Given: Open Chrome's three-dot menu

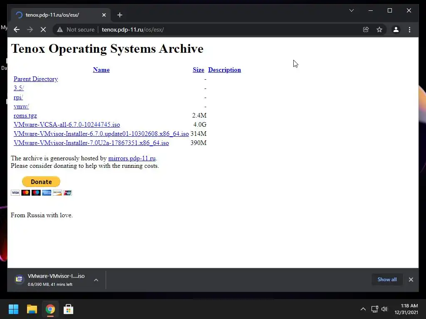Looking at the screenshot, I should pos(409,29).
